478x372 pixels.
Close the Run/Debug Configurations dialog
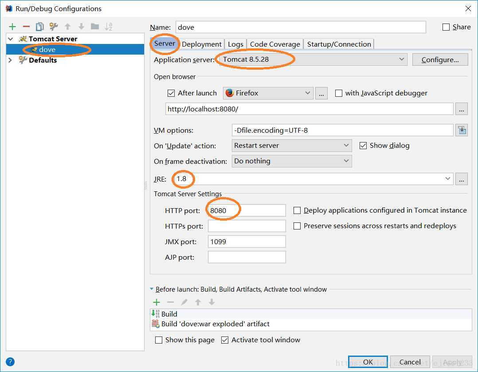tap(468, 8)
